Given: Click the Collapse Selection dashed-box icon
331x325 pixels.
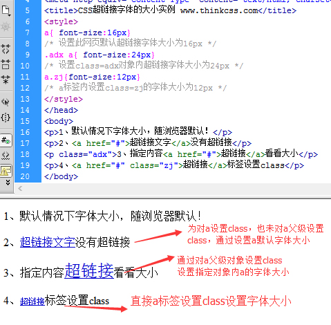Looking at the screenshot, I should tap(6, 64).
